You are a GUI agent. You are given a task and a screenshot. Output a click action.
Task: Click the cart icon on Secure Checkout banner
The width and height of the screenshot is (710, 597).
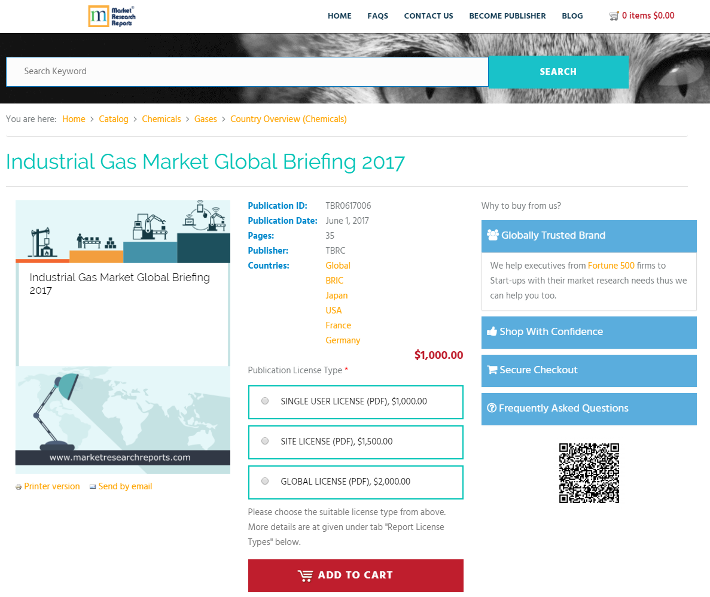[x=493, y=370]
